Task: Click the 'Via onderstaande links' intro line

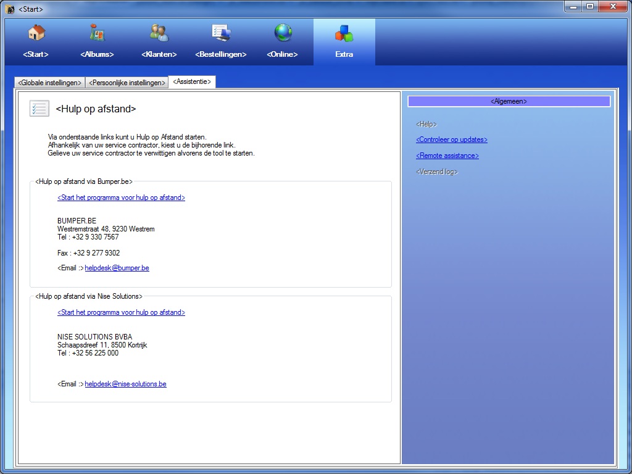Action: 127,137
